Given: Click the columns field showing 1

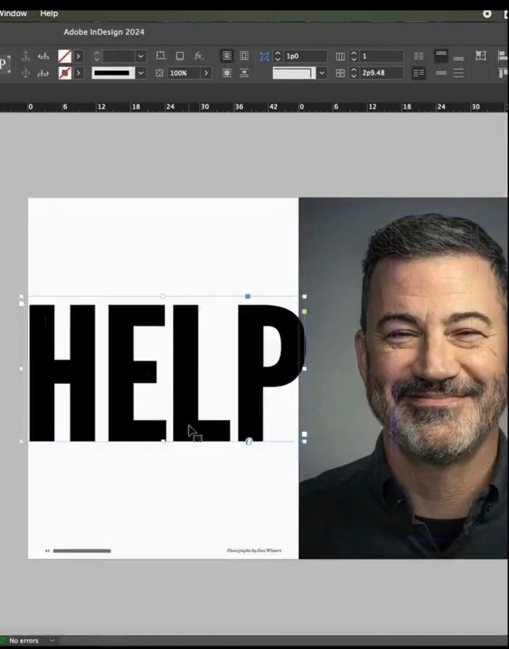Looking at the screenshot, I should point(381,56).
